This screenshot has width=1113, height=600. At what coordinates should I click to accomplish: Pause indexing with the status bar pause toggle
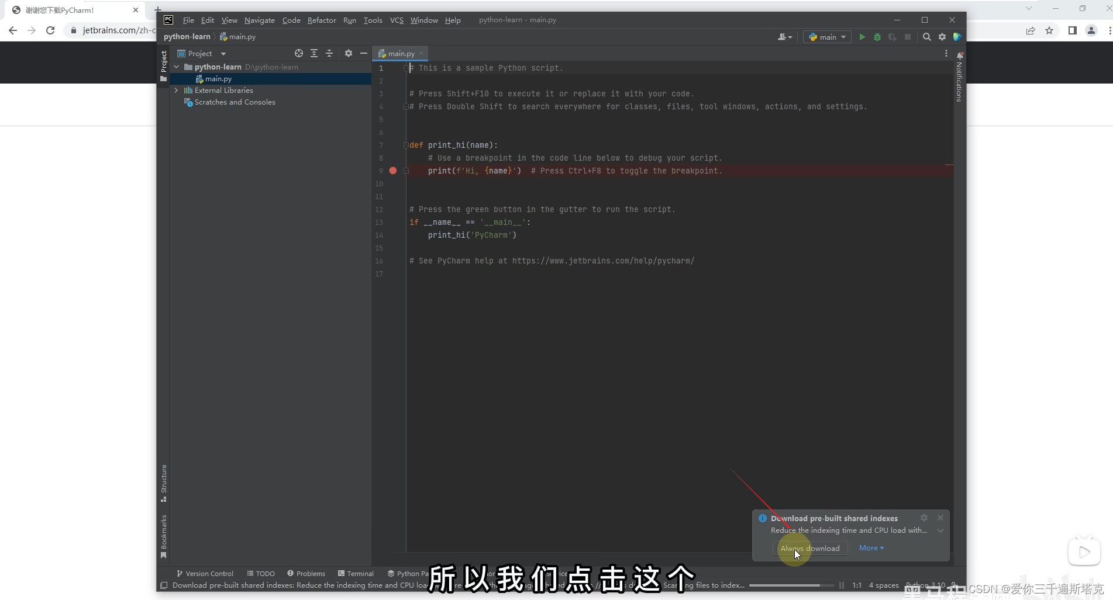(841, 585)
